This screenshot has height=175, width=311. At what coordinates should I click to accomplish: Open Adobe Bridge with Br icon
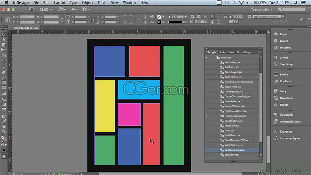coord(31,9)
